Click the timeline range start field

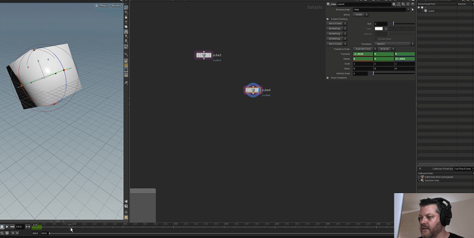point(35,233)
